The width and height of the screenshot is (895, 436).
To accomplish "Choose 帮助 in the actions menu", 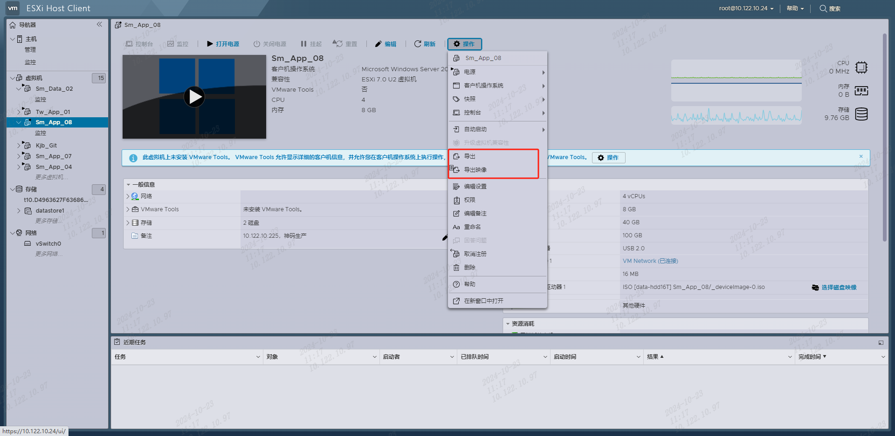I will [497, 284].
